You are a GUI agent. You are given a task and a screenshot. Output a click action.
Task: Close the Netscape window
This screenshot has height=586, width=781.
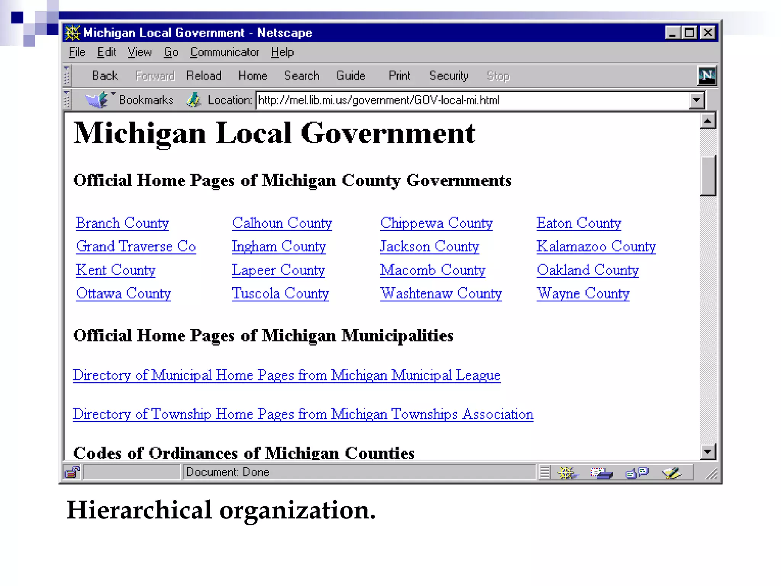(708, 33)
